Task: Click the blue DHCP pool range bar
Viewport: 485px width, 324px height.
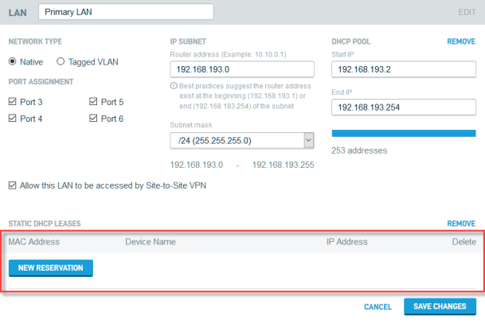Action: [x=403, y=133]
